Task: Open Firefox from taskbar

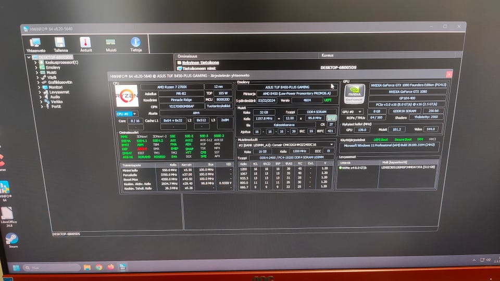Action: (110, 267)
